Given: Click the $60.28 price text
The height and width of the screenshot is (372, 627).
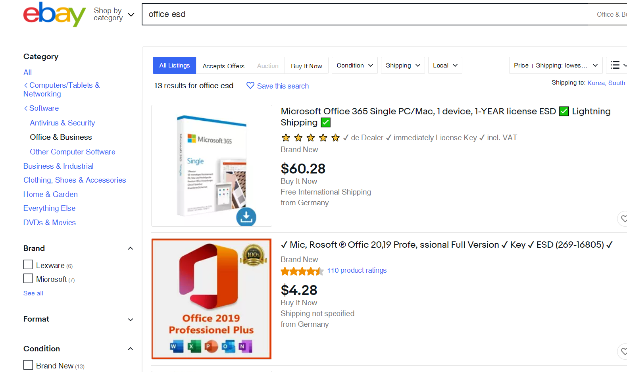Looking at the screenshot, I should 303,169.
